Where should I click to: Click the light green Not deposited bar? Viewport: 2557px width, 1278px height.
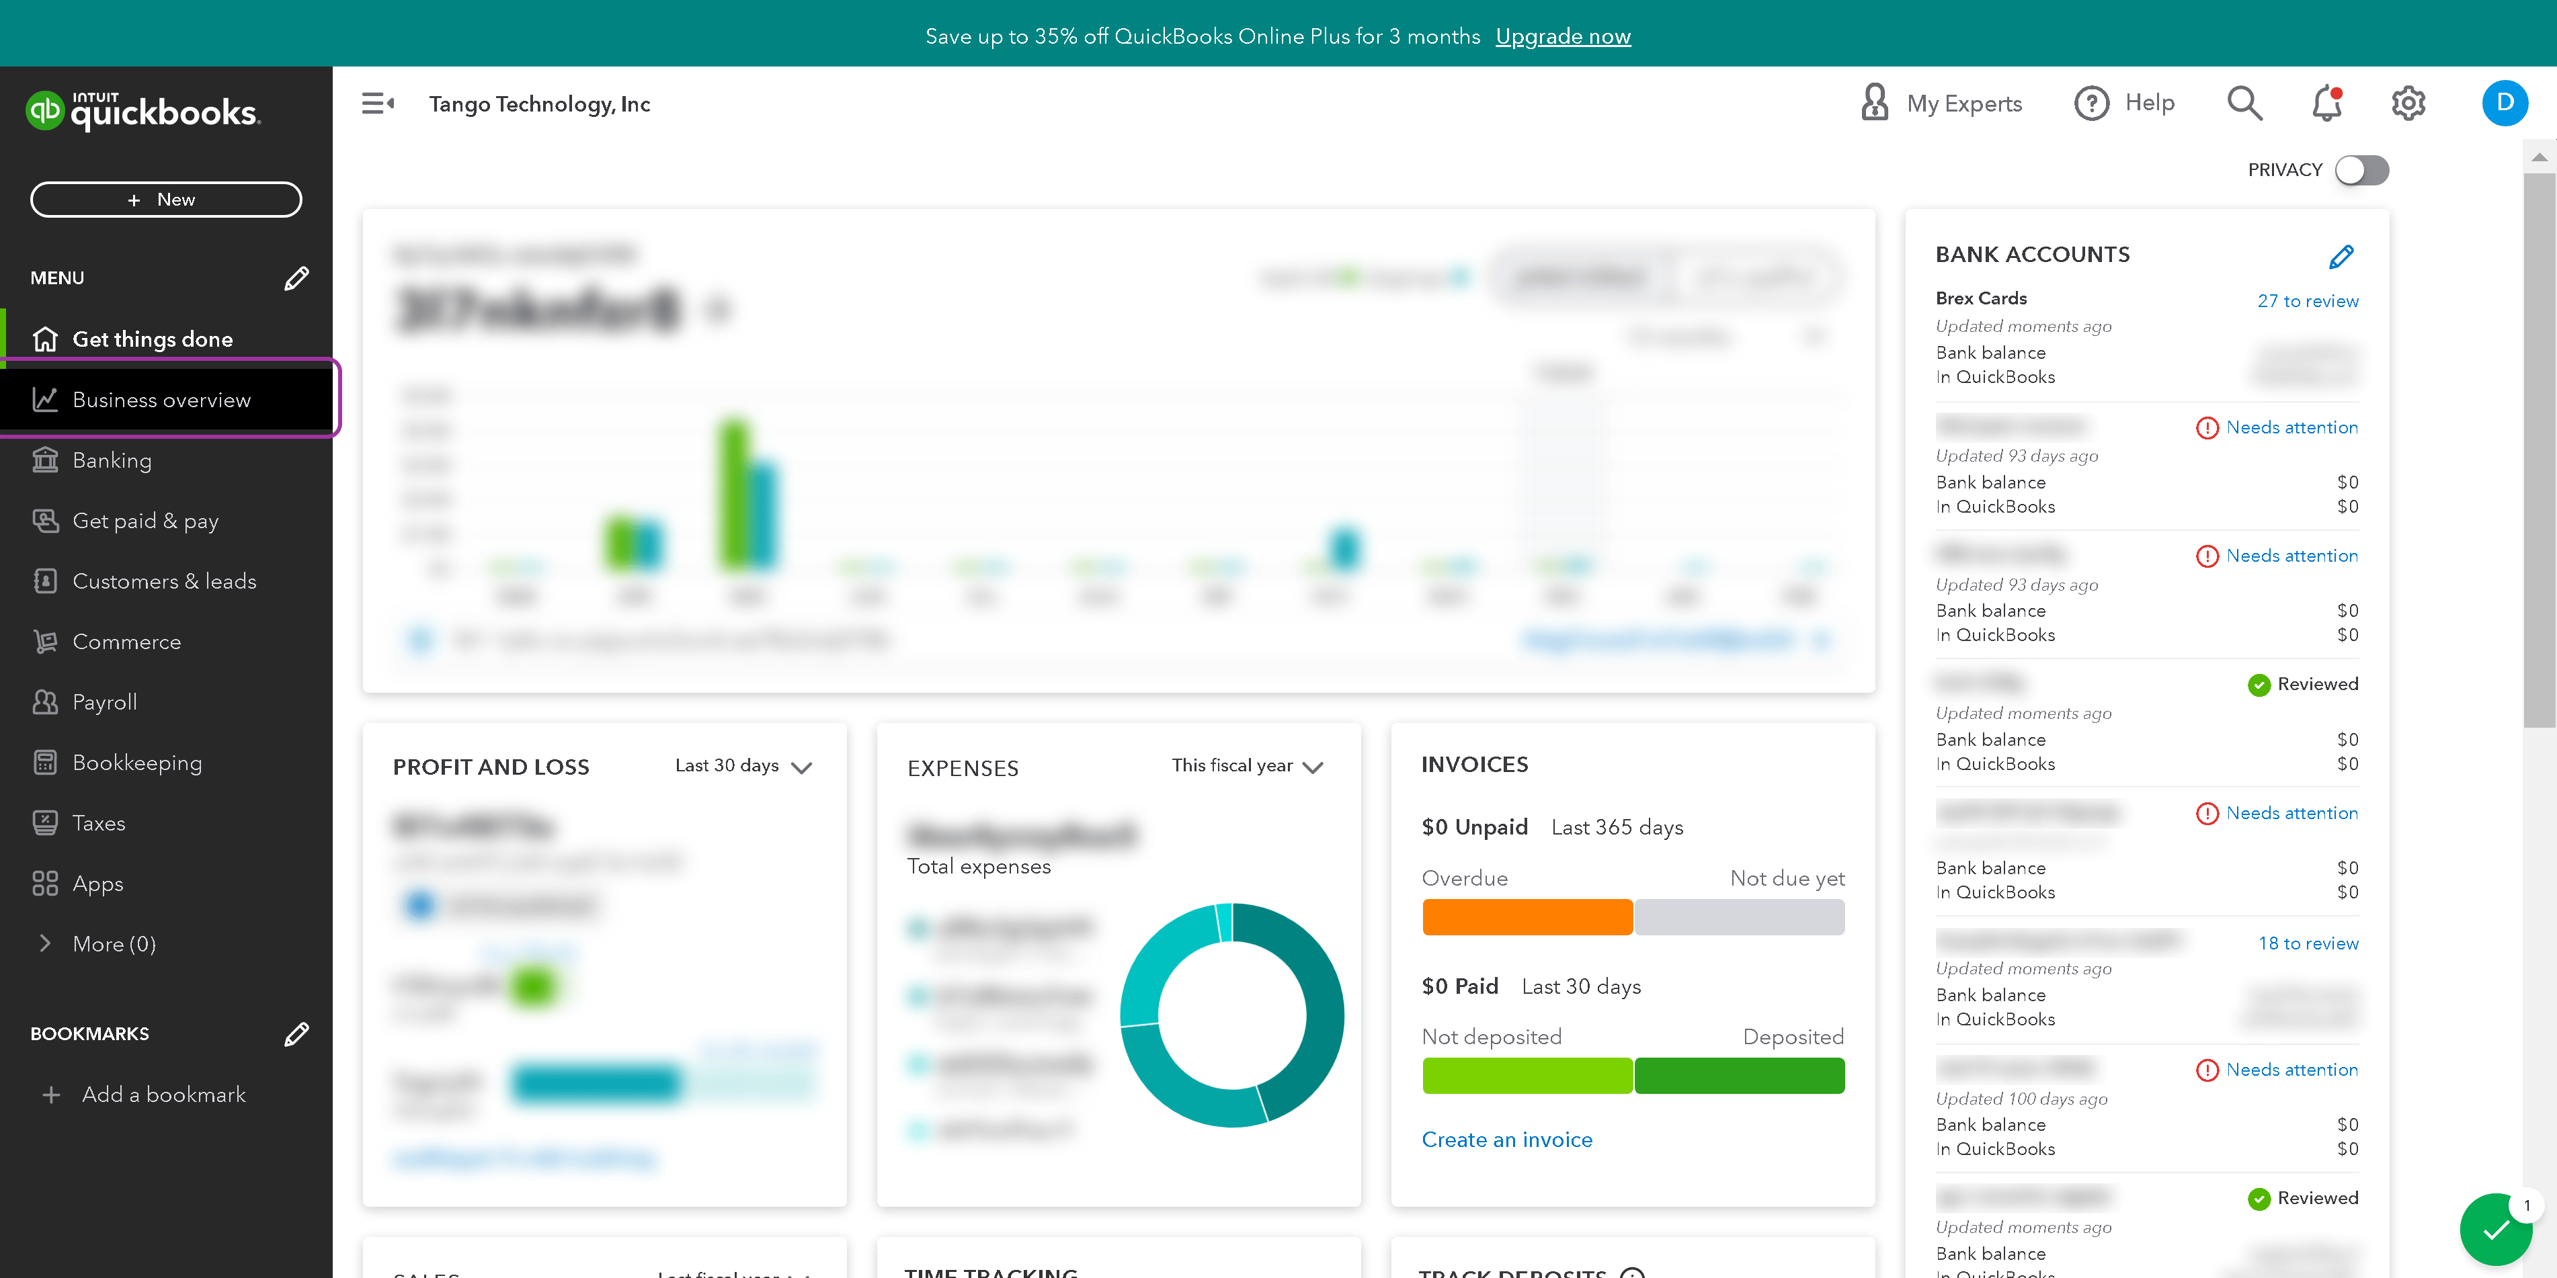1527,1076
